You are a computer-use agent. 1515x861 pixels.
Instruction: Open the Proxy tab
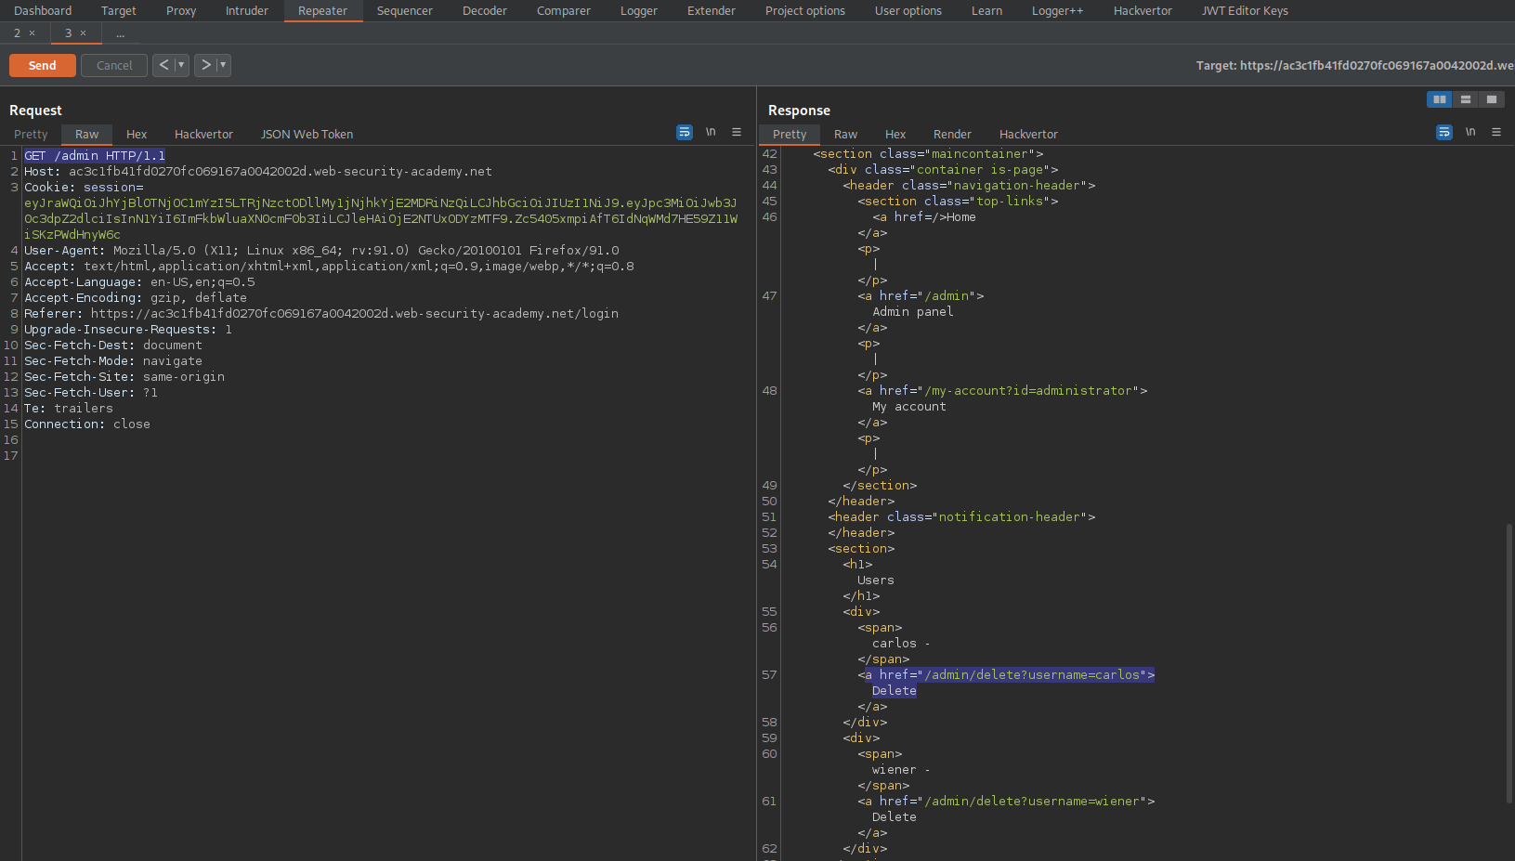pos(181,11)
